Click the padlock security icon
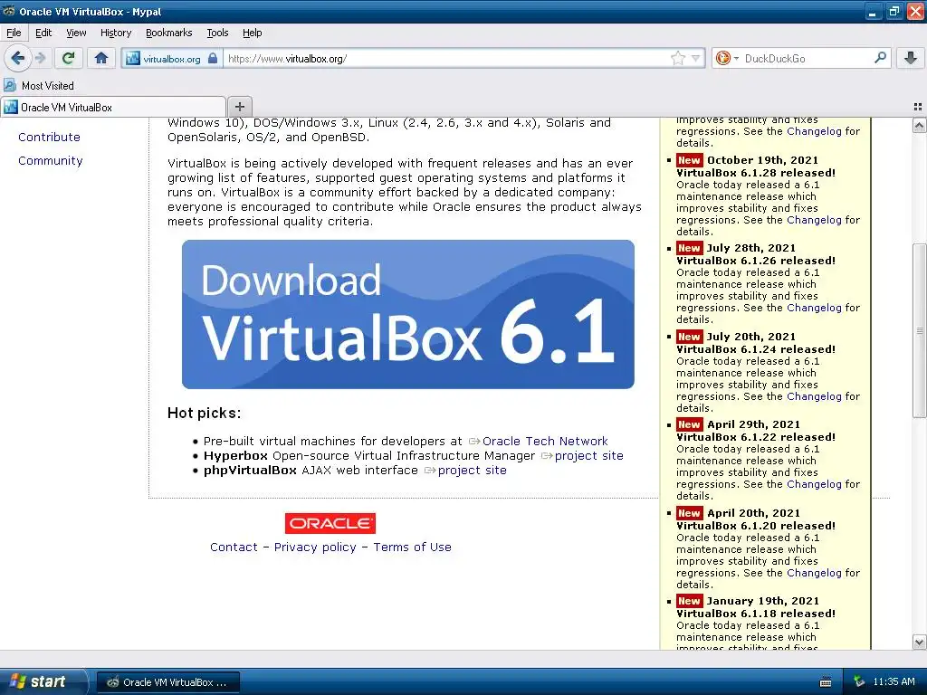The width and height of the screenshot is (927, 695). click(x=213, y=58)
